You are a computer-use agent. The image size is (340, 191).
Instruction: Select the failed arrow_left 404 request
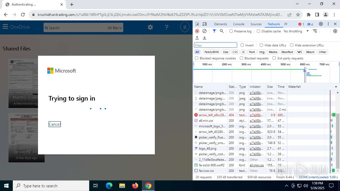213,115
